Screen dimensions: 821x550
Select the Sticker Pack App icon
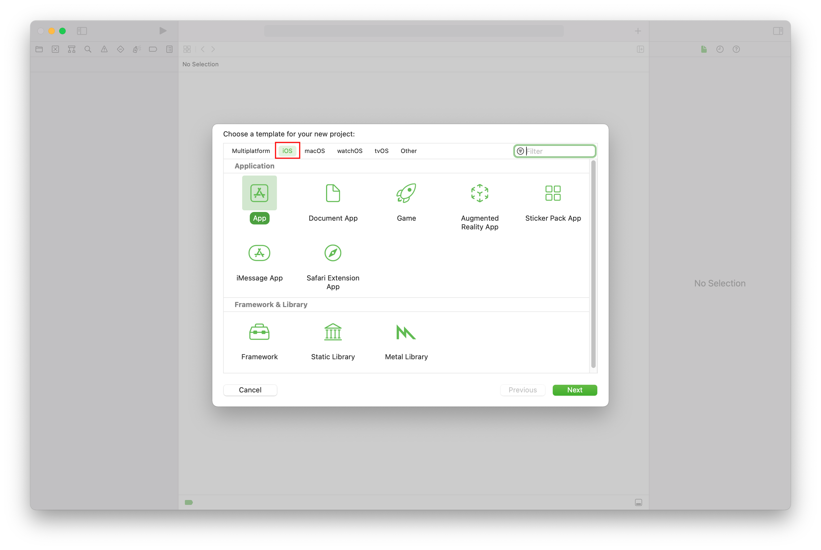[553, 193]
